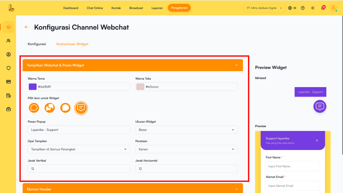
Task: Click the Layanika - Support preview button
Action: pos(310,92)
